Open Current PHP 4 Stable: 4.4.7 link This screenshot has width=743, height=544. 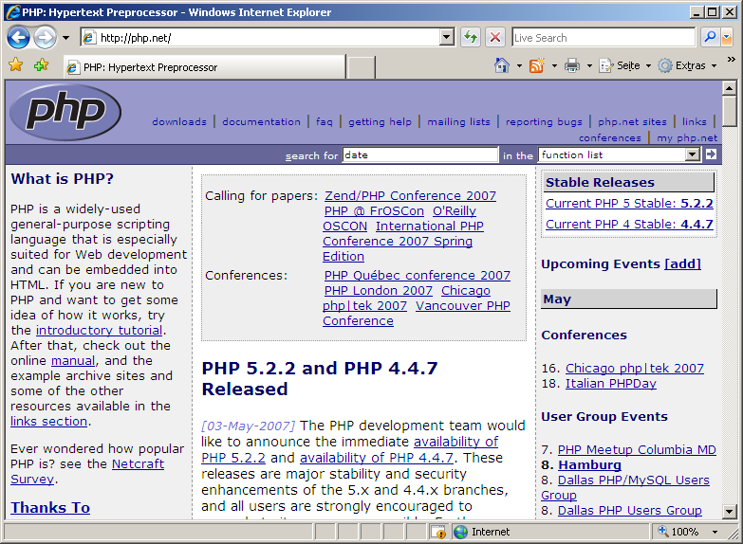(x=629, y=224)
